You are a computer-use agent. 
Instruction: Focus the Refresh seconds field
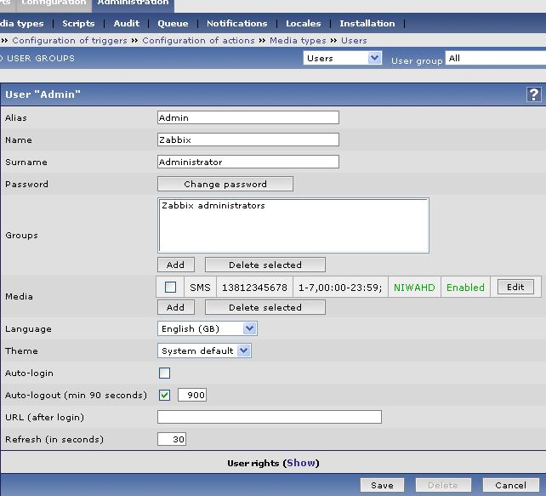tap(171, 439)
